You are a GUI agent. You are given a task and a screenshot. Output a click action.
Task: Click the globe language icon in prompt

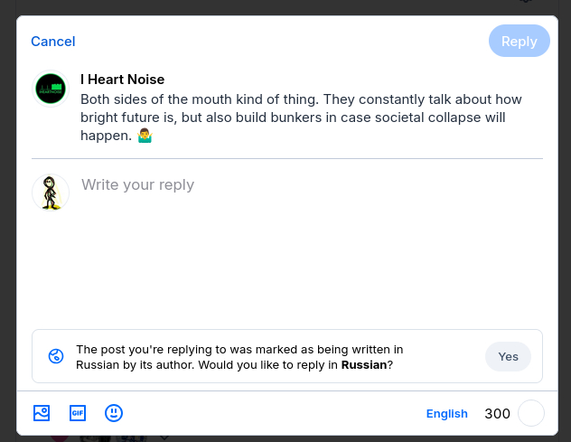[56, 356]
